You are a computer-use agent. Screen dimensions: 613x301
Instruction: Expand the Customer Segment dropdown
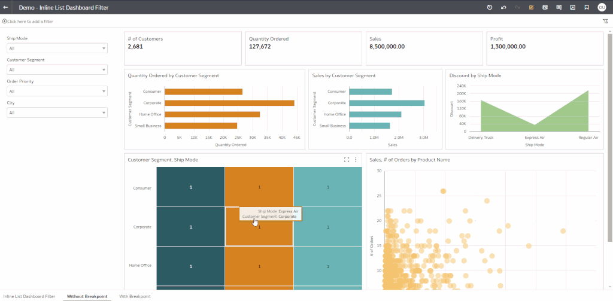(57, 70)
